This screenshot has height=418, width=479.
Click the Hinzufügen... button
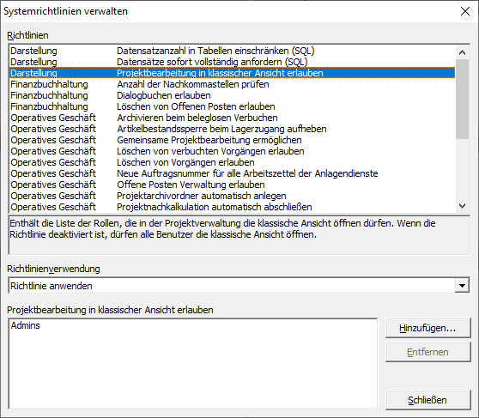coord(427,328)
